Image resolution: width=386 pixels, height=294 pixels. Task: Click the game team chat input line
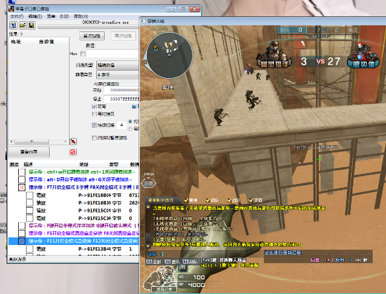point(204,253)
